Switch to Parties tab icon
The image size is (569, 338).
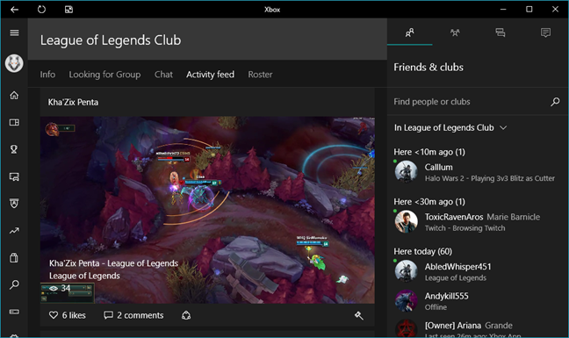455,33
